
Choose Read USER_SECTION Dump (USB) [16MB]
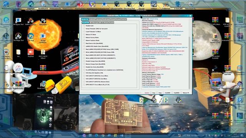pos(101,49)
